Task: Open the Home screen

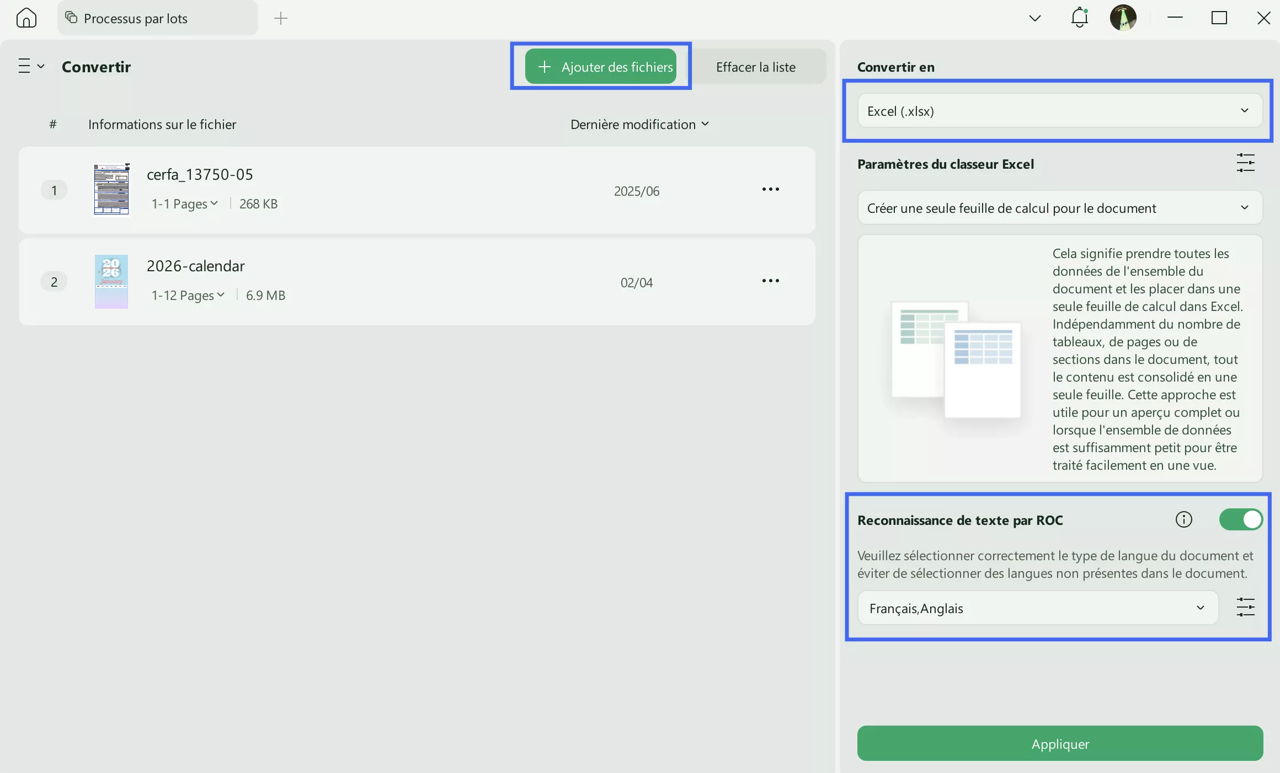Action: pyautogui.click(x=27, y=18)
